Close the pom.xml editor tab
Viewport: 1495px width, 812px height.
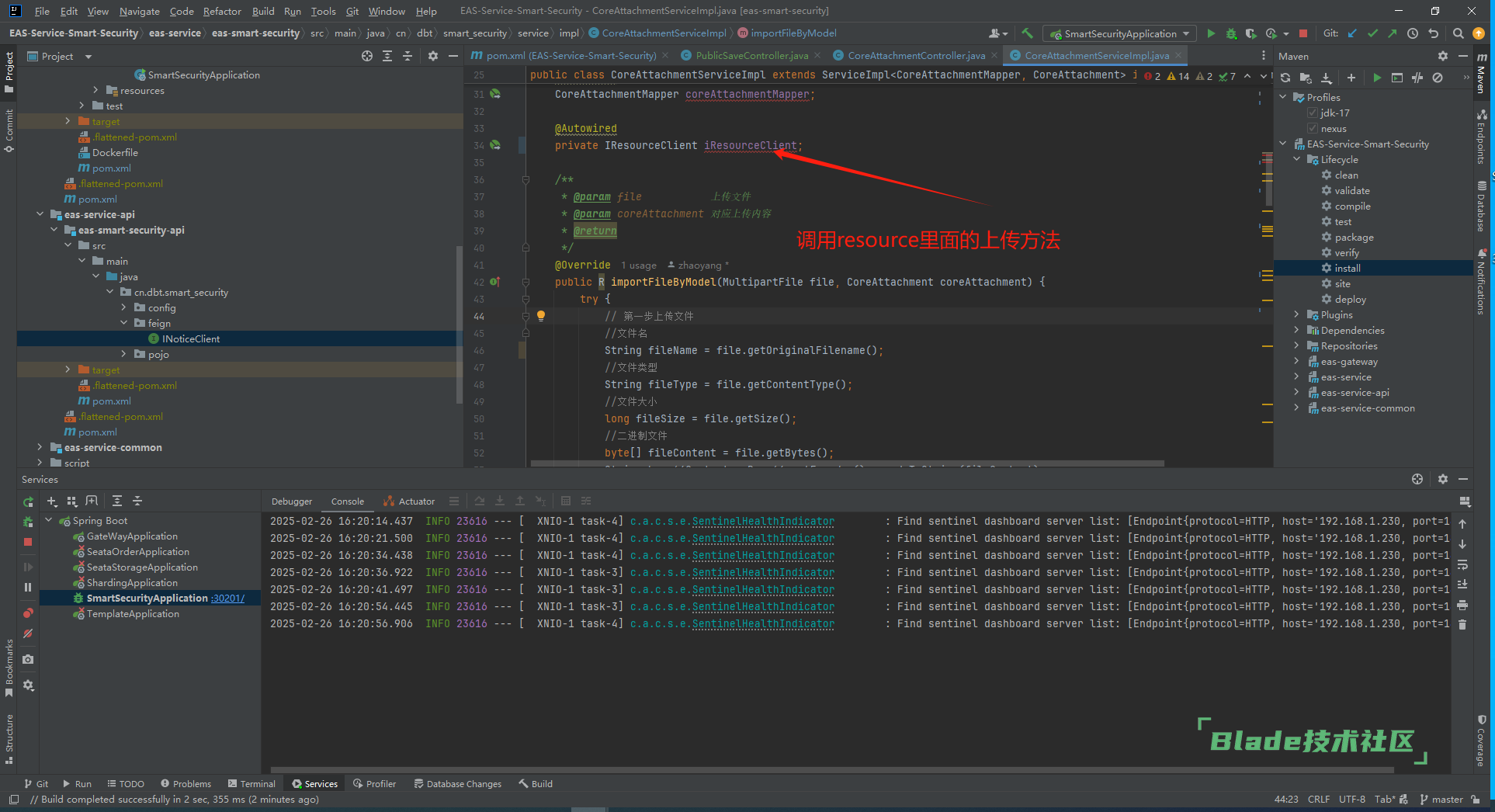click(665, 56)
